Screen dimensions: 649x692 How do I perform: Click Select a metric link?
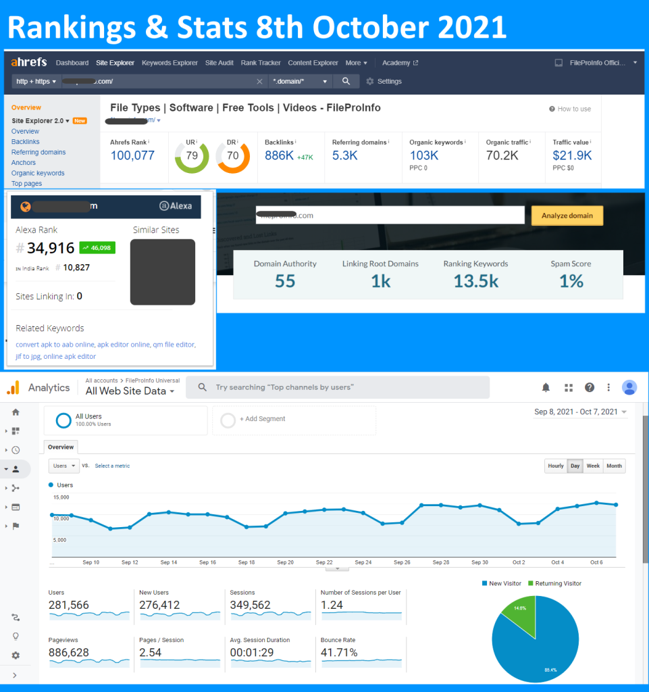coord(112,466)
